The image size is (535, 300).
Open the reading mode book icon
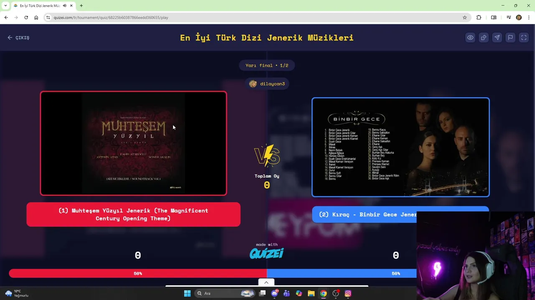click(x=494, y=17)
